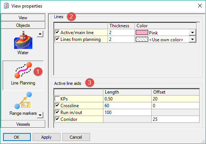Open the Vessels section tab
Viewport: 206px width, 144px height.
(x=23, y=124)
